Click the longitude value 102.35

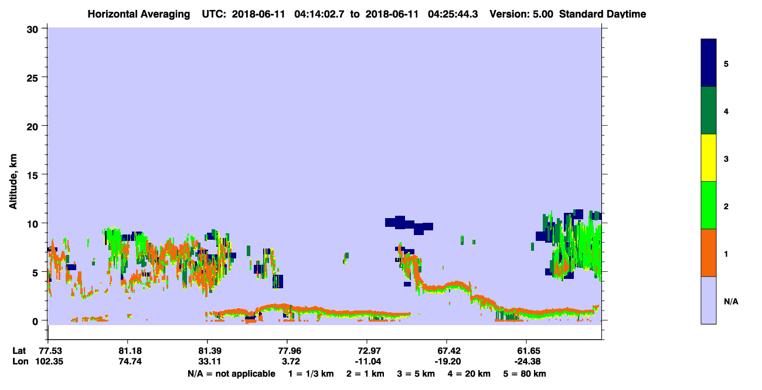point(50,361)
